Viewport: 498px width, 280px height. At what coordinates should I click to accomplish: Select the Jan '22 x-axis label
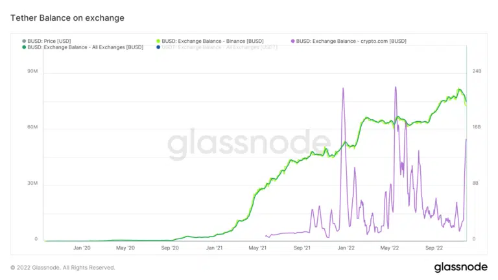[x=346, y=248]
